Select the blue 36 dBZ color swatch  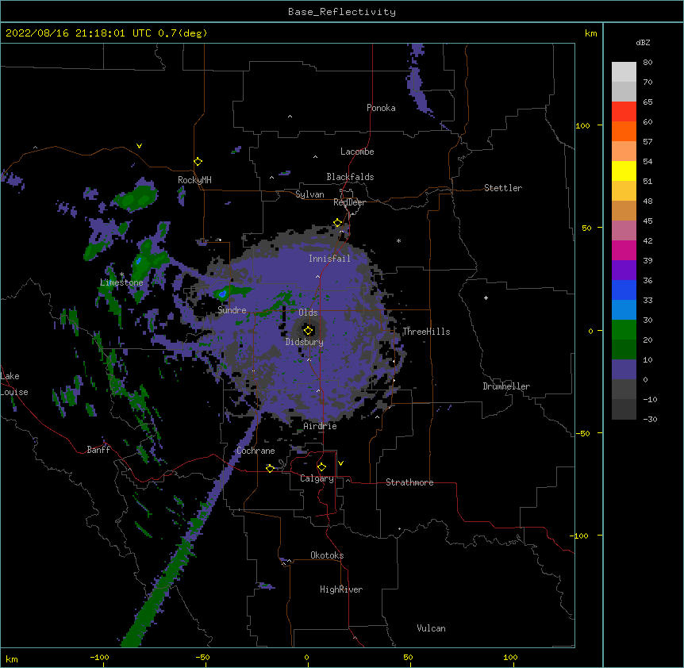point(624,290)
